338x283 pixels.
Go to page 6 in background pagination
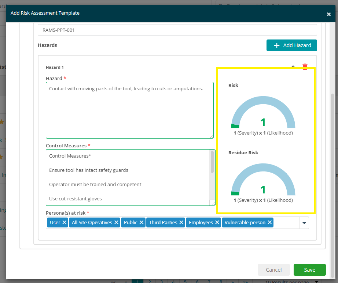pos(197,281)
